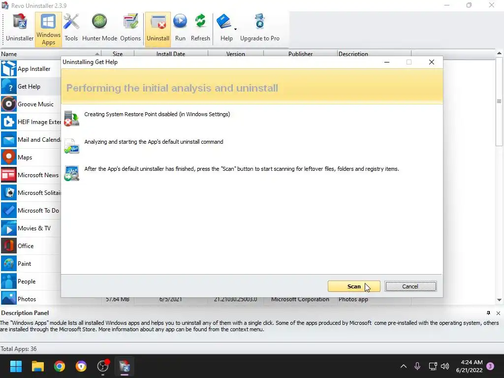Click scrollbar up arrow of apps list

click(499, 53)
